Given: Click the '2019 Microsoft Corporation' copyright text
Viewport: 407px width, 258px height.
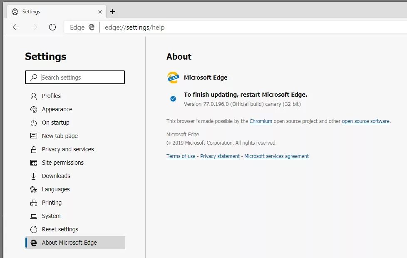Looking at the screenshot, I should [221, 143].
